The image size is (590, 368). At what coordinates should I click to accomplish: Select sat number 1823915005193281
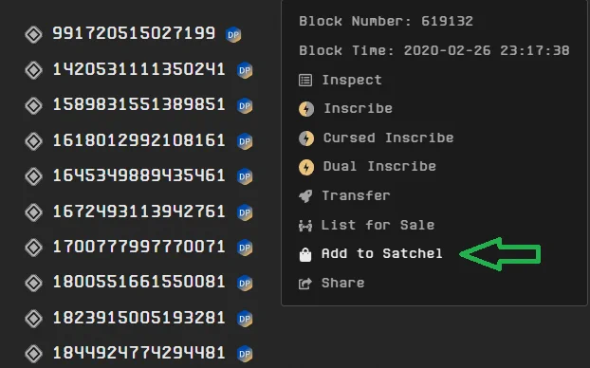pos(139,318)
